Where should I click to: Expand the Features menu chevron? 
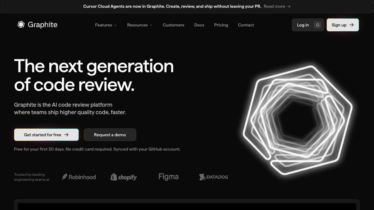coord(115,25)
